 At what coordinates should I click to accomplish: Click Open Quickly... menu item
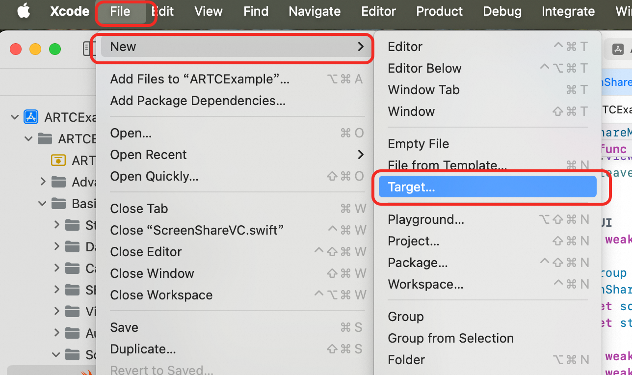(x=154, y=176)
